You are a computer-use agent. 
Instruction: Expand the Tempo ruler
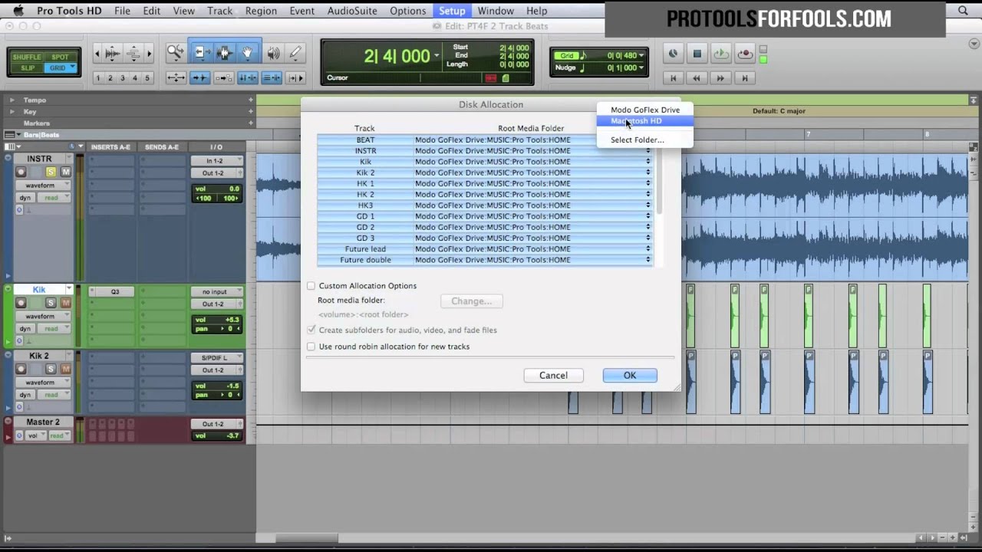(x=12, y=100)
